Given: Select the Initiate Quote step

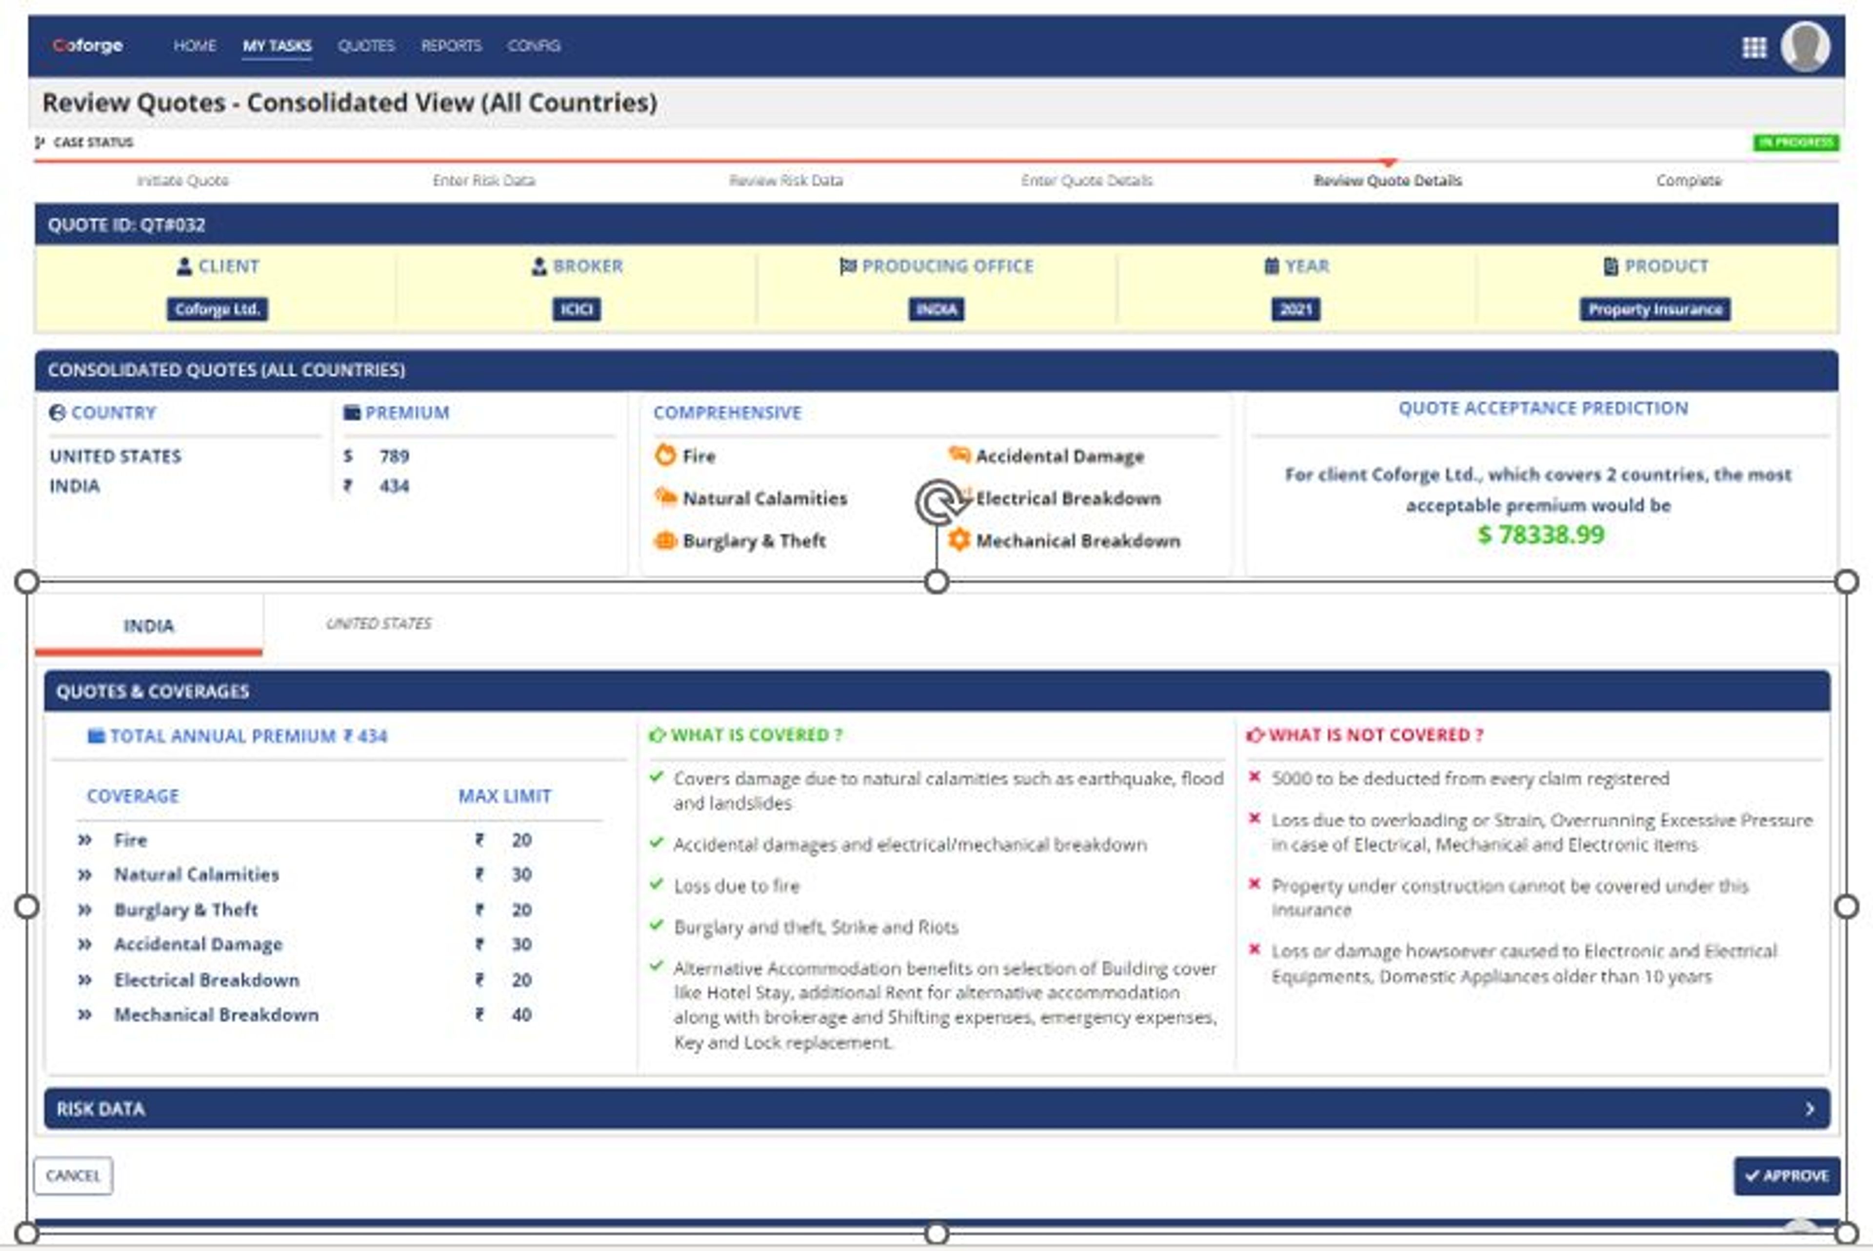Looking at the screenshot, I should (x=183, y=180).
